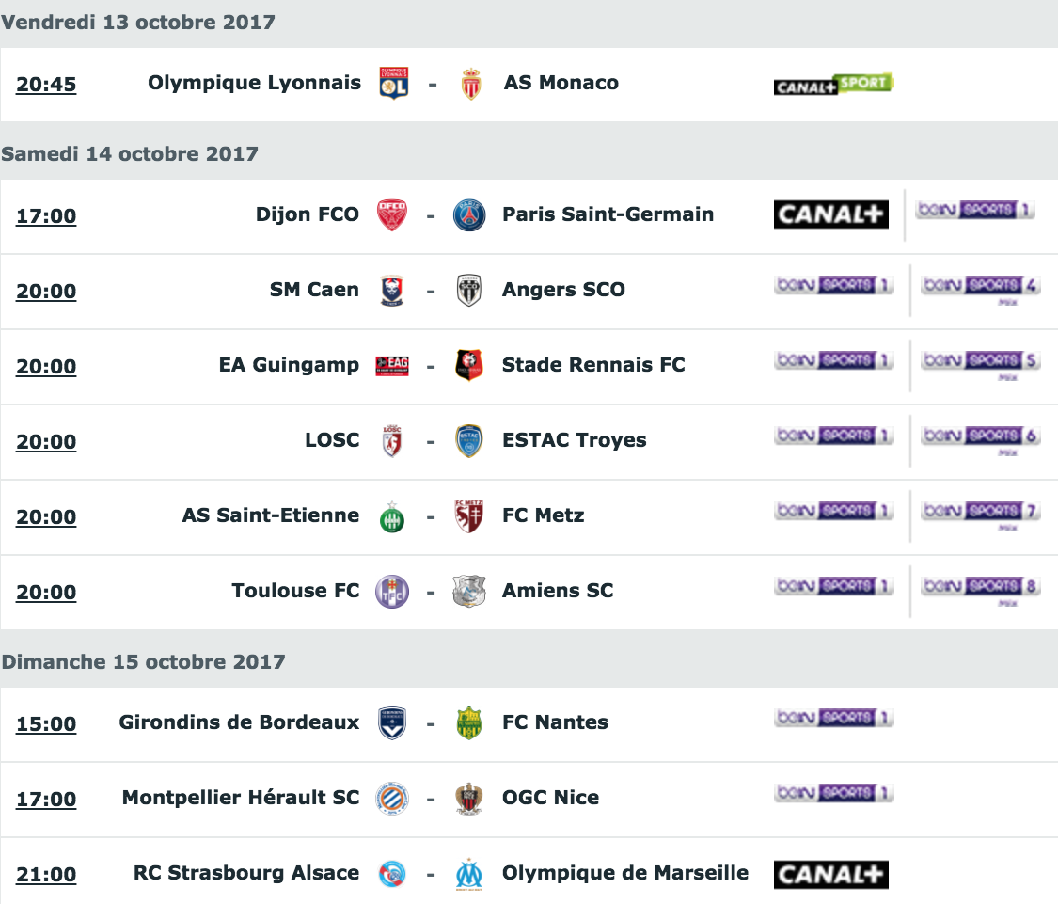The height and width of the screenshot is (904, 1058).
Task: Select the Paris Saint-Germain logo
Action: [x=469, y=215]
